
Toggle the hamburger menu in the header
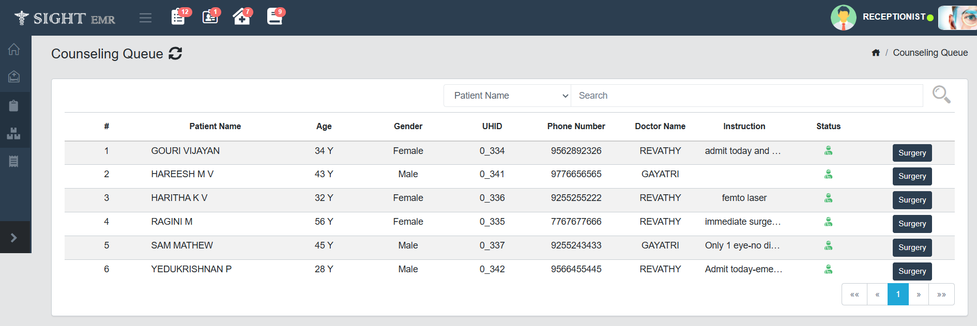pos(146,18)
